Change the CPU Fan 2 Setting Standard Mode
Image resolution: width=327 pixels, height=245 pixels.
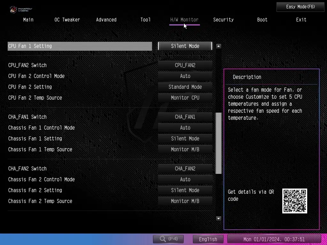click(185, 87)
